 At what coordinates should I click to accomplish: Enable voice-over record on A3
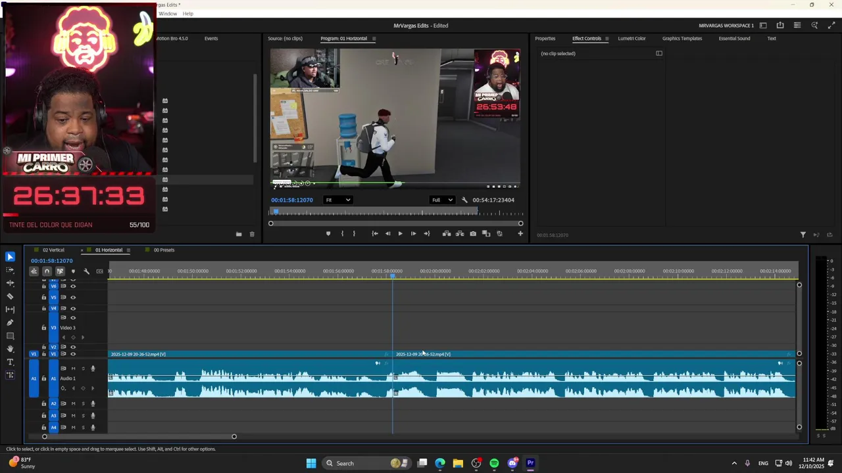(93, 415)
